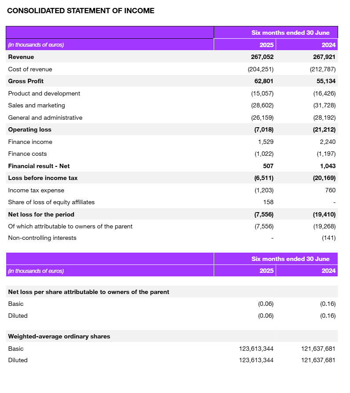Click the Income tax expense label
This screenshot has width=350, height=393.
36,190
